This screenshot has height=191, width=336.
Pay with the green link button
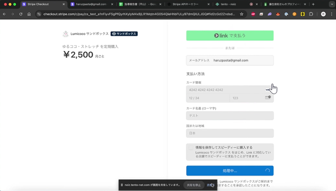(x=230, y=35)
